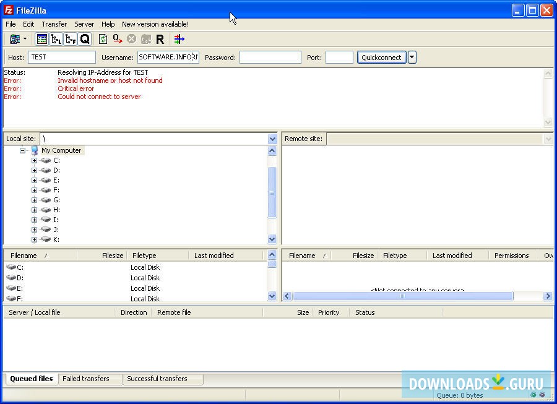Reconnect to the last server
557x404 pixels.
click(160, 38)
